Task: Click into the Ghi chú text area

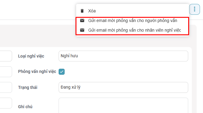Action: pos(123,105)
